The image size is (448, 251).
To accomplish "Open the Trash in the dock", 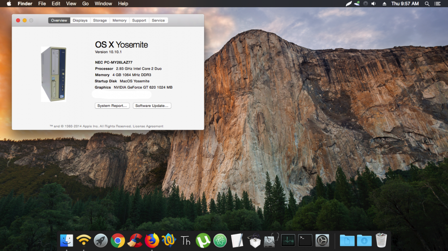I will click(x=381, y=240).
